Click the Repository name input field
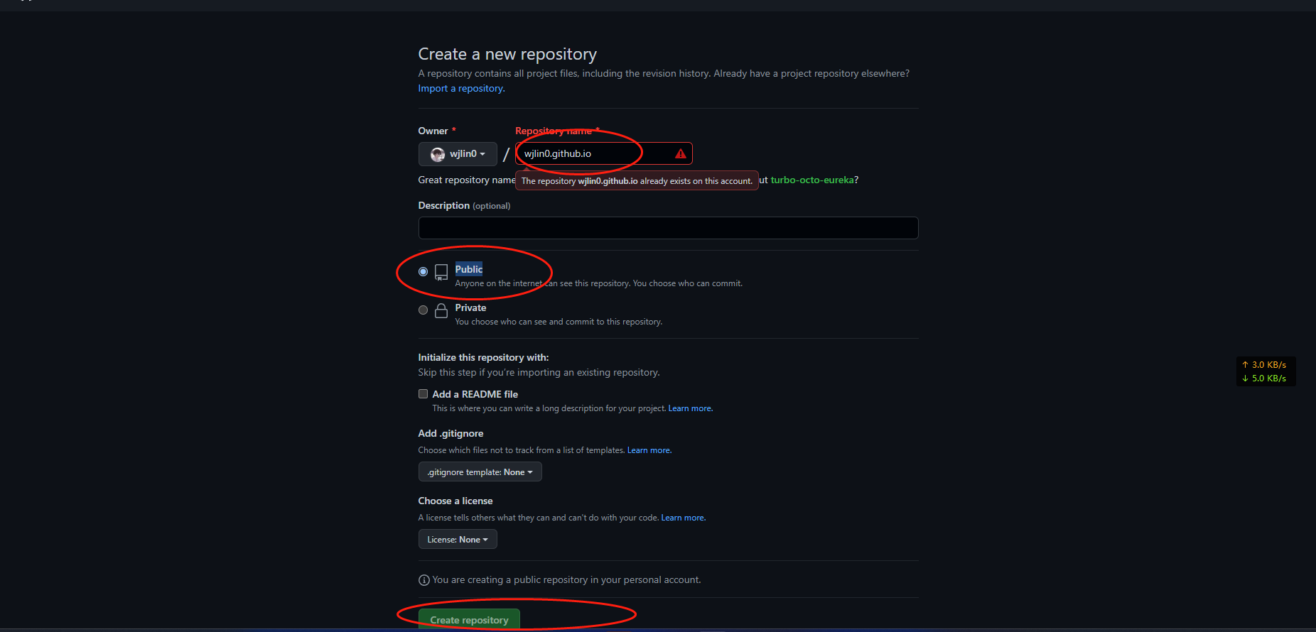Viewport: 1316px width, 632px height. coord(603,153)
